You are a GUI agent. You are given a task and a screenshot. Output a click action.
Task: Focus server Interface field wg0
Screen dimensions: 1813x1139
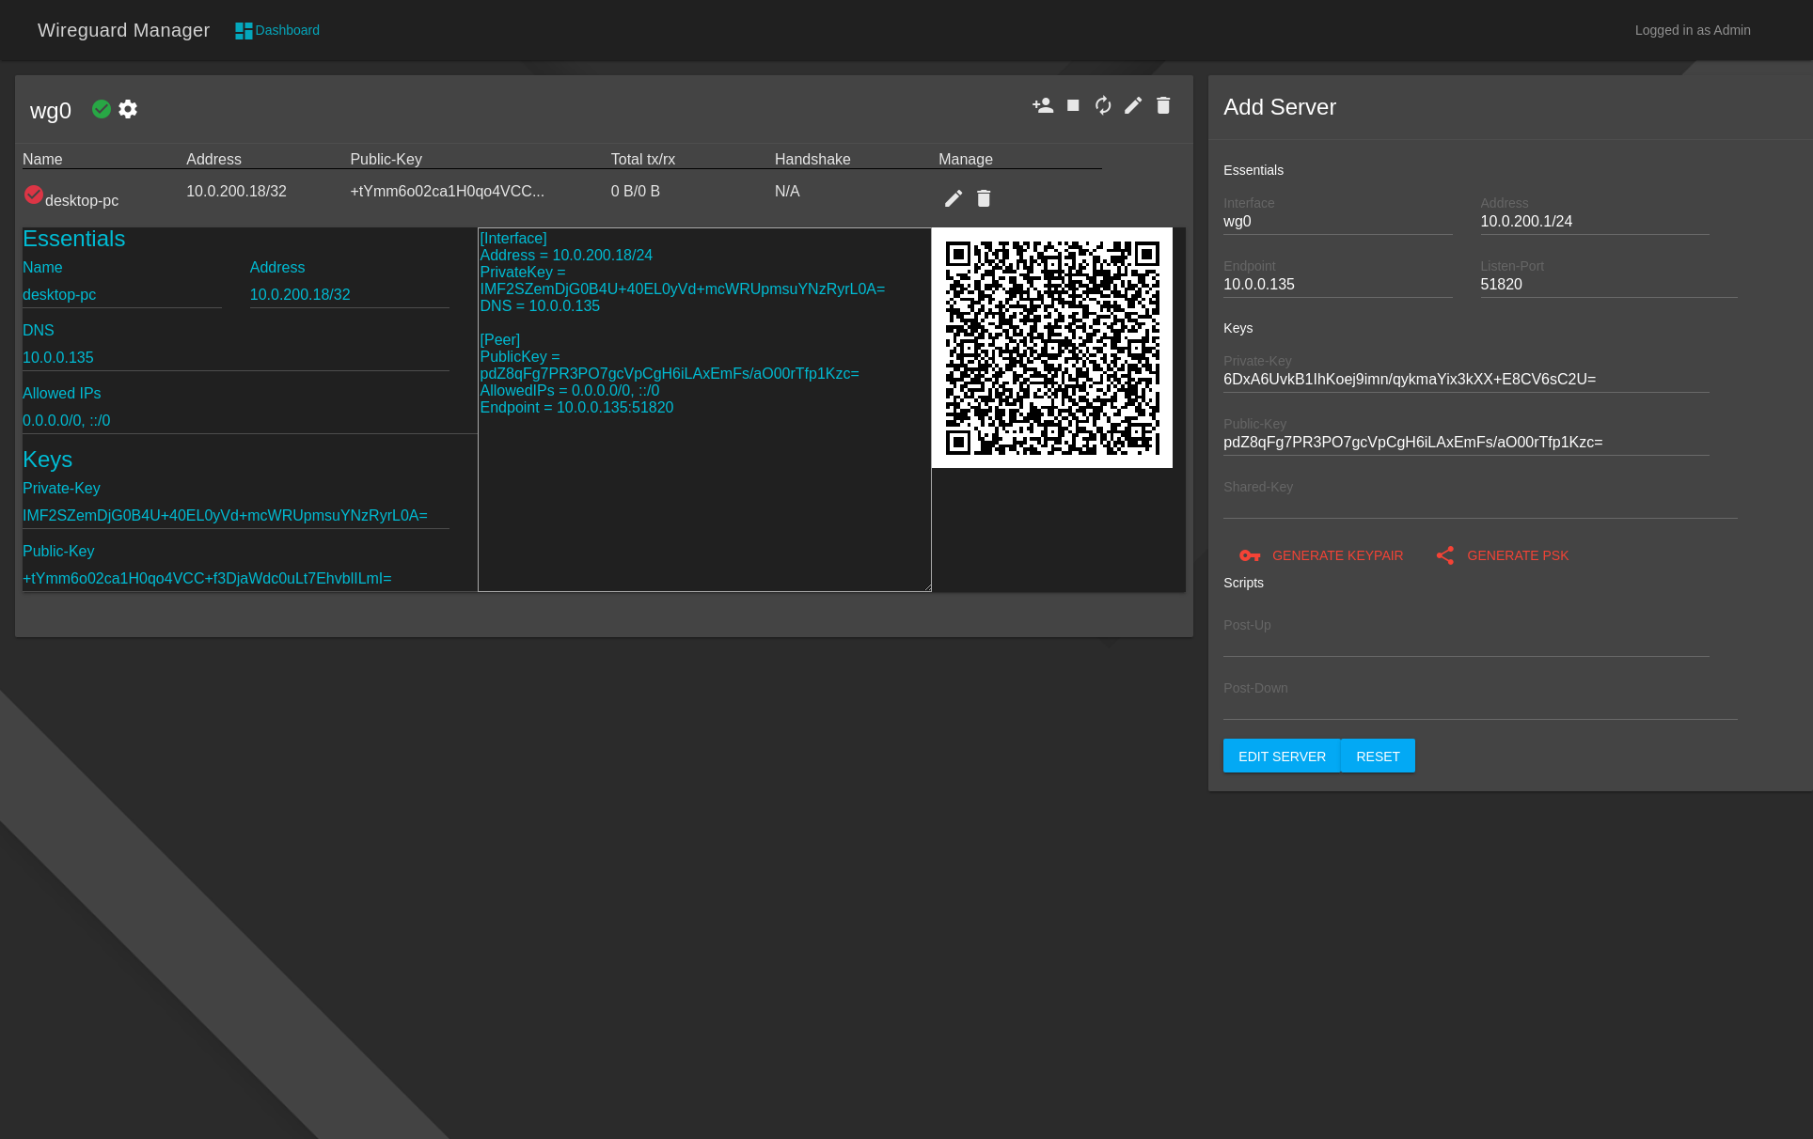click(x=1338, y=222)
